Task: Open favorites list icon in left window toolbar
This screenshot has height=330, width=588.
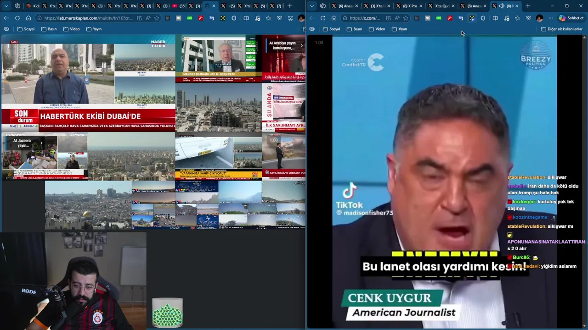Action: click(x=268, y=18)
